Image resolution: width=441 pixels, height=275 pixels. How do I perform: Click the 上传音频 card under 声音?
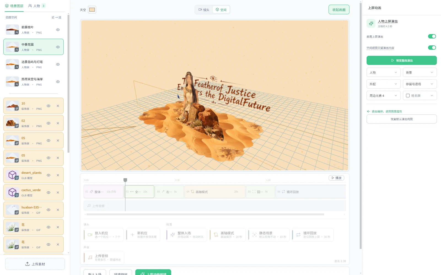pos(104,257)
